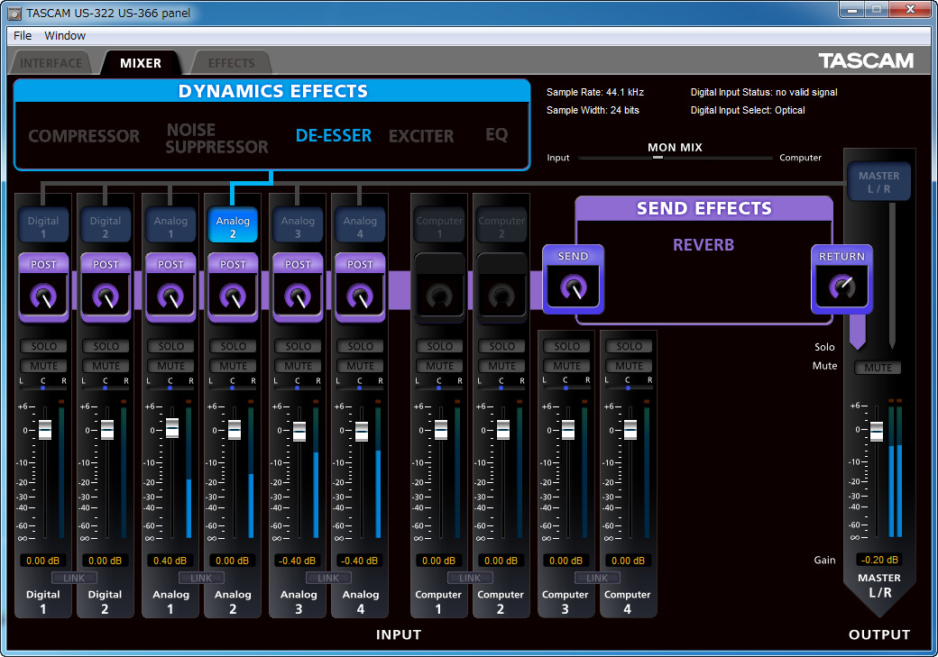Click the Computer 4 volume fader
The height and width of the screenshot is (657, 938).
(x=630, y=430)
